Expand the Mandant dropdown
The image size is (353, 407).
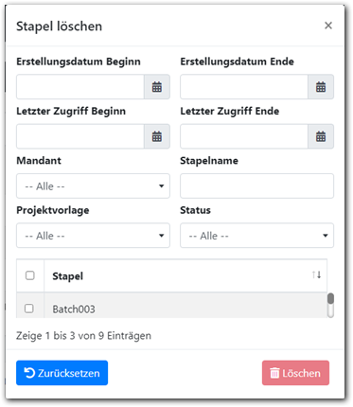tap(93, 186)
